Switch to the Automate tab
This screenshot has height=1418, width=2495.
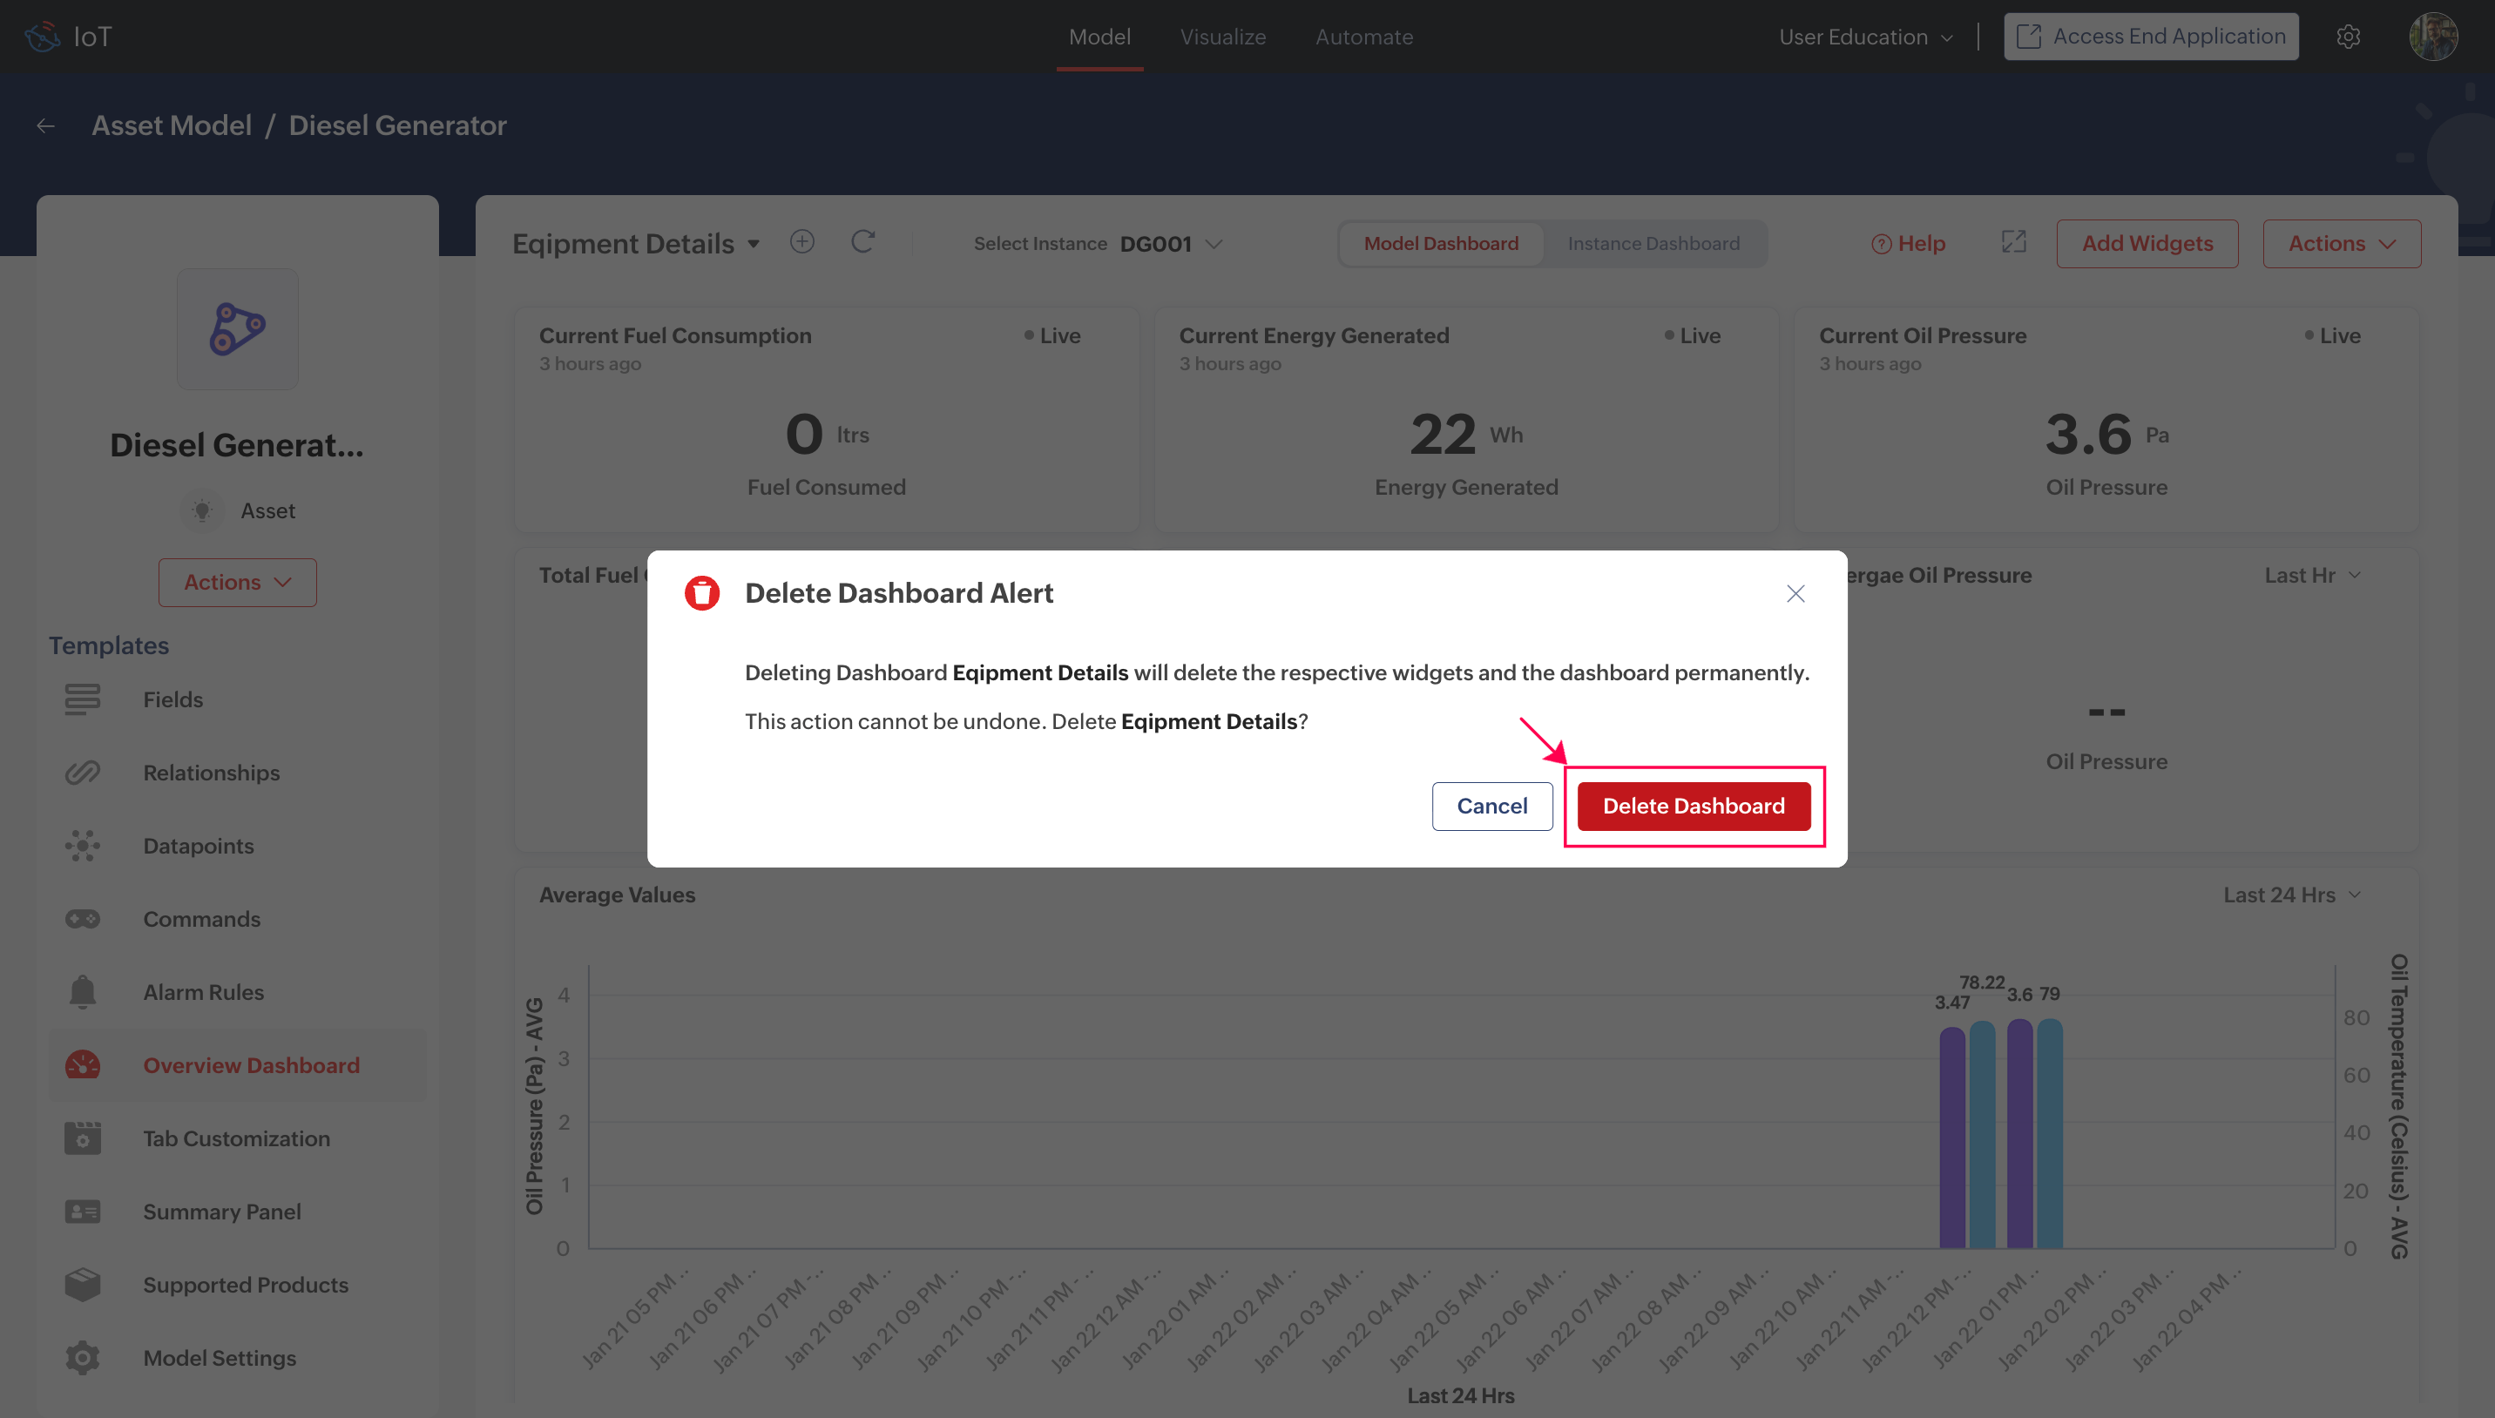(x=1363, y=37)
